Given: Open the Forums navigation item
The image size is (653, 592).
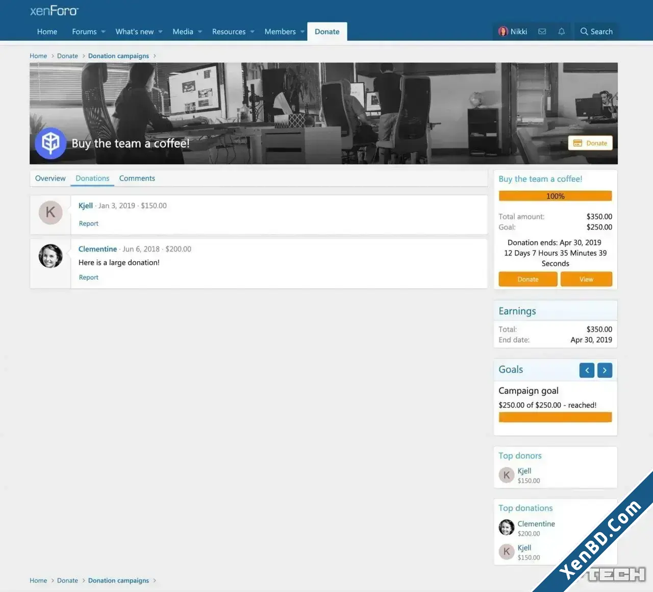Looking at the screenshot, I should 84,32.
